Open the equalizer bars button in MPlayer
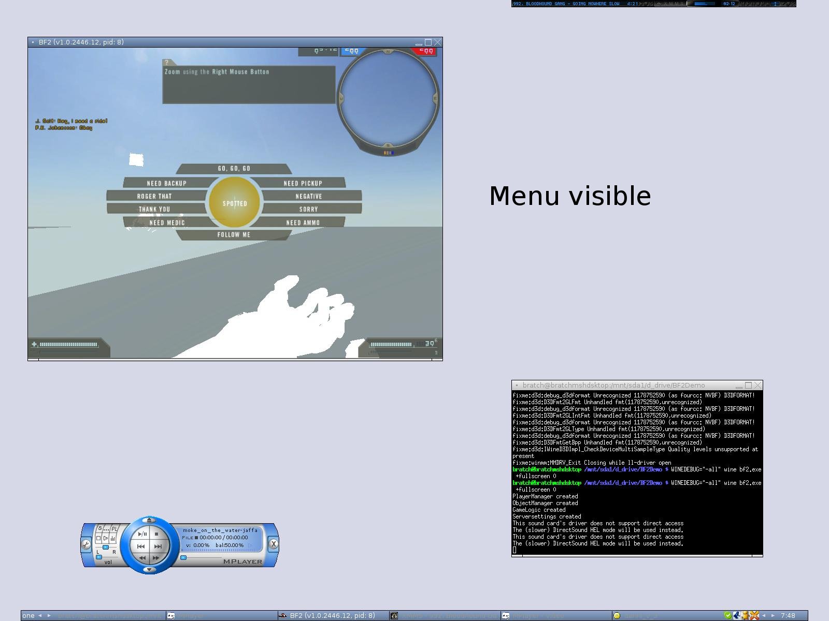The height and width of the screenshot is (621, 829). pyautogui.click(x=113, y=538)
